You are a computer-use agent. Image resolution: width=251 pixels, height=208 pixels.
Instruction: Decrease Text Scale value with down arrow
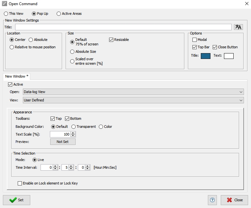tap(73, 136)
